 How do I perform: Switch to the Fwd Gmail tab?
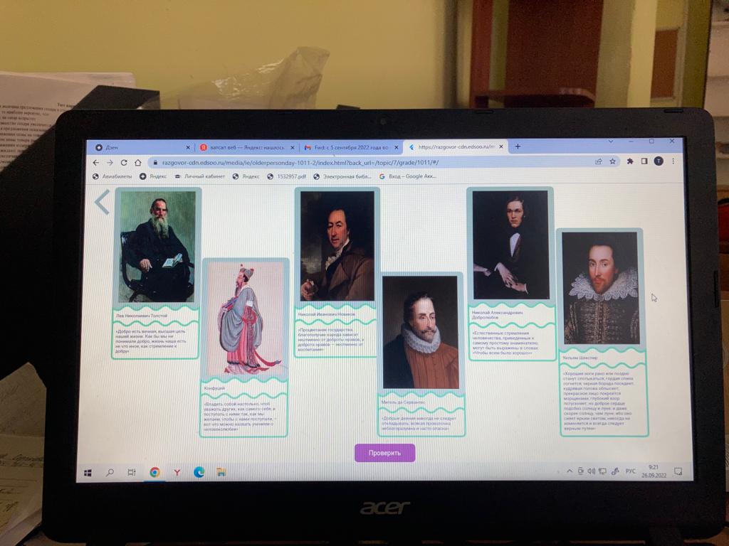pyautogui.click(x=351, y=147)
